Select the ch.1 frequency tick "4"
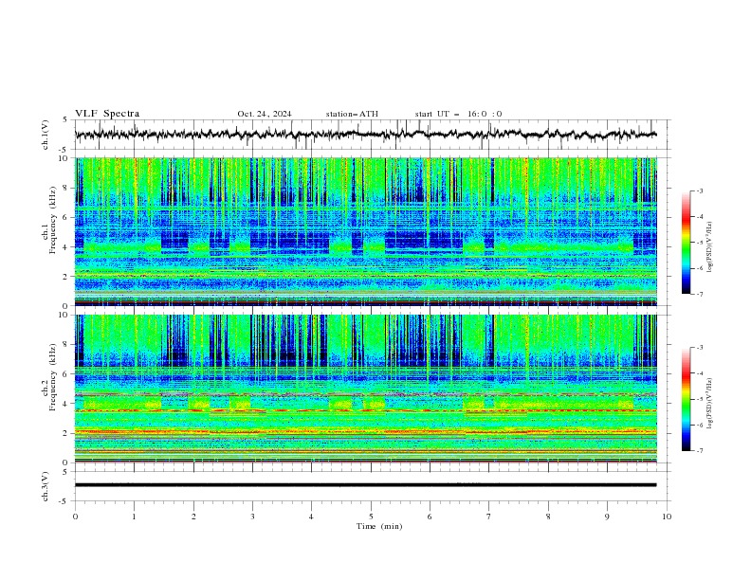The height and width of the screenshot is (580, 751). 66,247
